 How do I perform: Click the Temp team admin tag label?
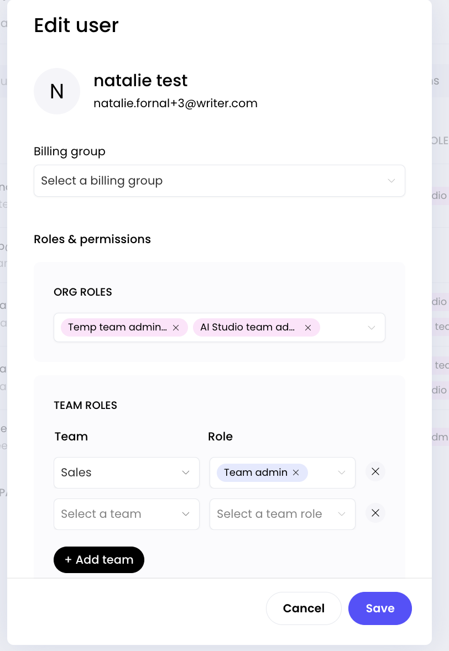117,327
